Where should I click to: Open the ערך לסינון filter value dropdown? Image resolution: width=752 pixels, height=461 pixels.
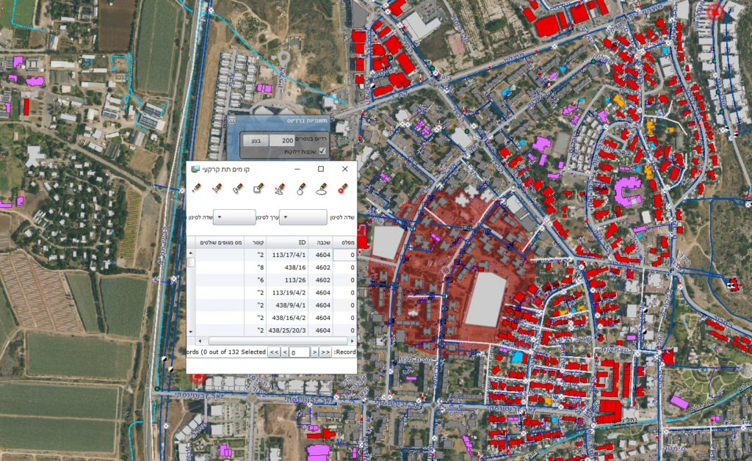point(234,217)
